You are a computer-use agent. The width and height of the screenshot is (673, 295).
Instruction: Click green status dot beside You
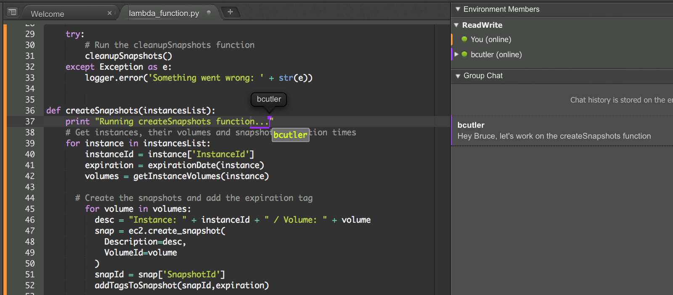(464, 39)
